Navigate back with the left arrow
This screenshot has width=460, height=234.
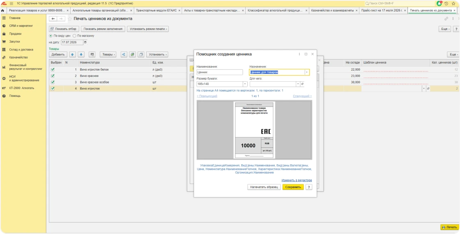point(53,19)
